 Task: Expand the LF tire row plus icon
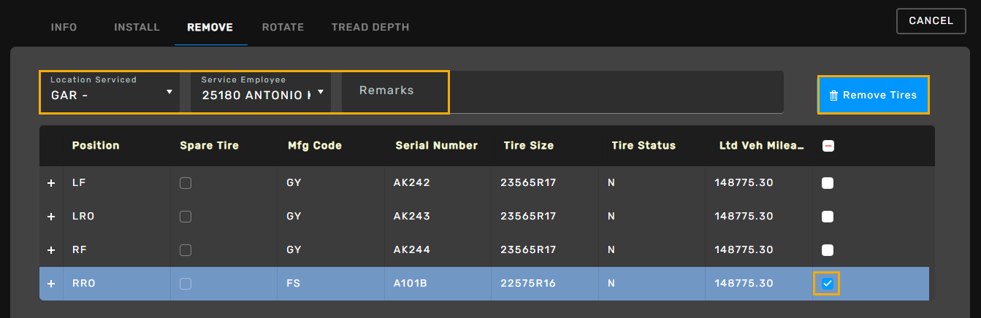(51, 183)
